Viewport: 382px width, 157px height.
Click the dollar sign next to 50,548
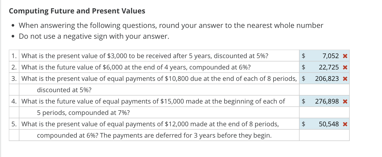tap(303, 124)
